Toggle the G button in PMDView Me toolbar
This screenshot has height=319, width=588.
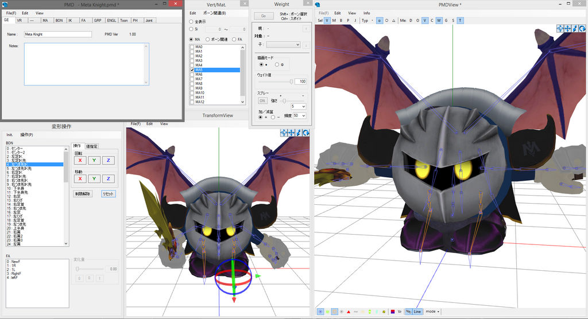click(x=446, y=21)
